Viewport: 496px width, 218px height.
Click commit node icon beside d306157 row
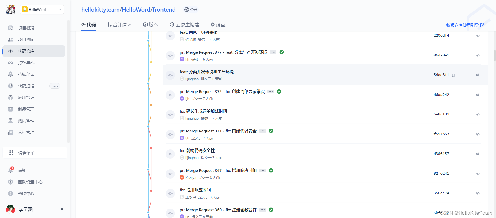(x=170, y=154)
